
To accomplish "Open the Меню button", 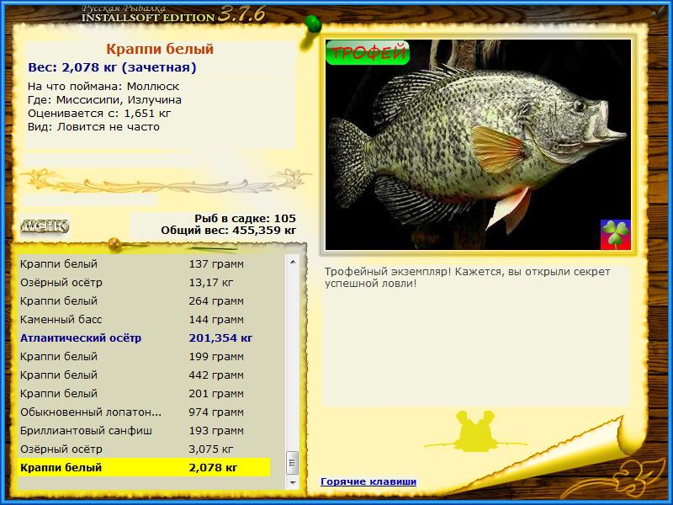I will tap(45, 226).
